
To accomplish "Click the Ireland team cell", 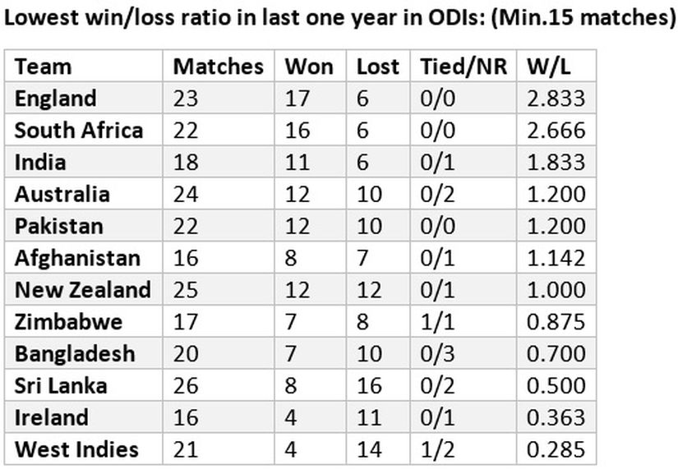I will pyautogui.click(x=52, y=417).
